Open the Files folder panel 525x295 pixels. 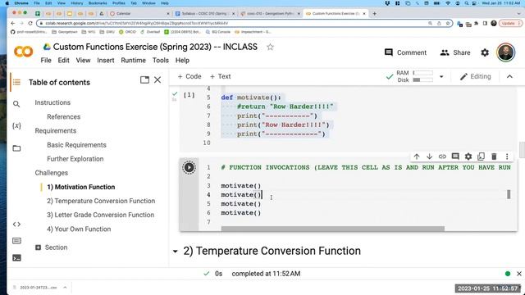pyautogui.click(x=16, y=148)
